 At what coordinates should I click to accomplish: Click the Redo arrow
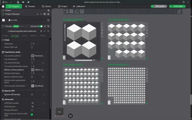pos(28,2)
